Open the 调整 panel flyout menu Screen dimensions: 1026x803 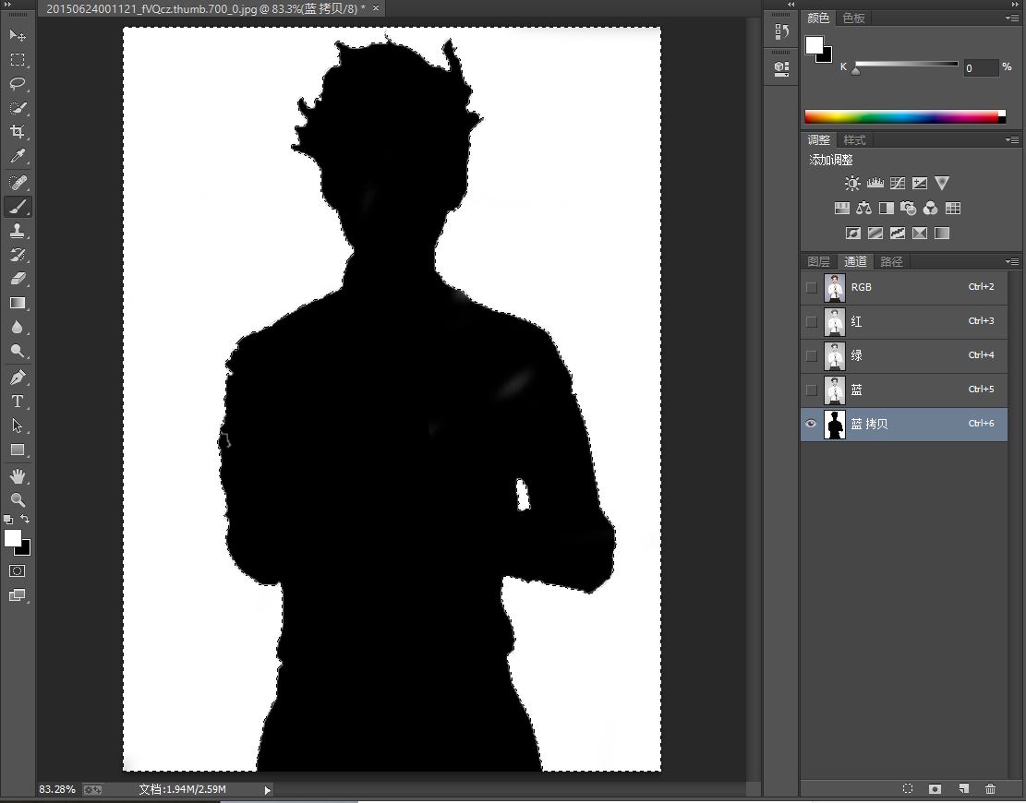1013,140
